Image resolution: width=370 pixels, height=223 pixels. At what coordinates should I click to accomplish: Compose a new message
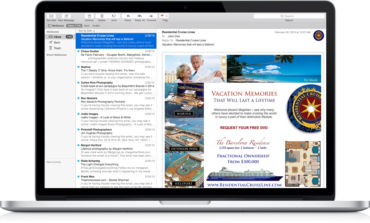click(66, 16)
